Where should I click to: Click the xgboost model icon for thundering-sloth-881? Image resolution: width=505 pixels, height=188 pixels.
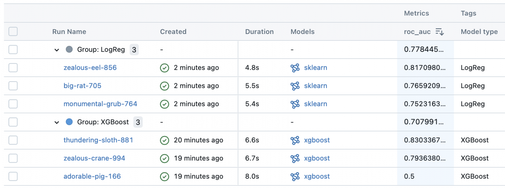[295, 140]
